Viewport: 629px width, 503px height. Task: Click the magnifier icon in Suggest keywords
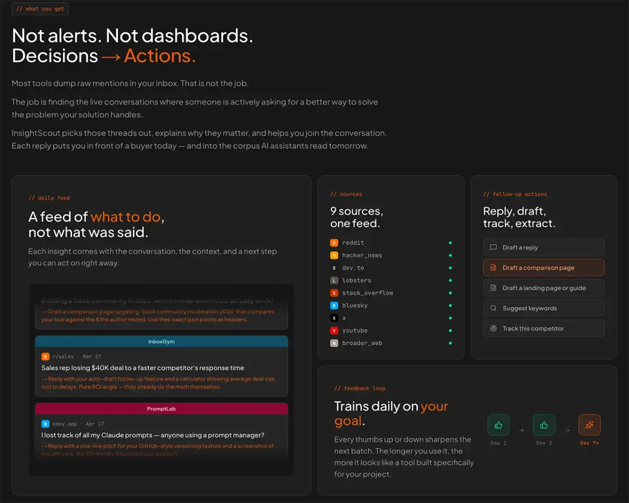coord(493,308)
